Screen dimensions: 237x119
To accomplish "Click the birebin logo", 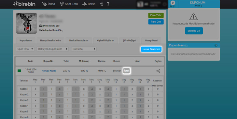I will coord(24,4).
